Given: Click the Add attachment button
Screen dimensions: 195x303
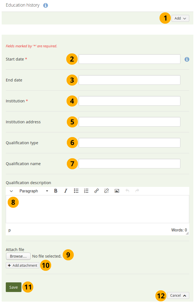Looking at the screenshot, I should click(x=23, y=266).
